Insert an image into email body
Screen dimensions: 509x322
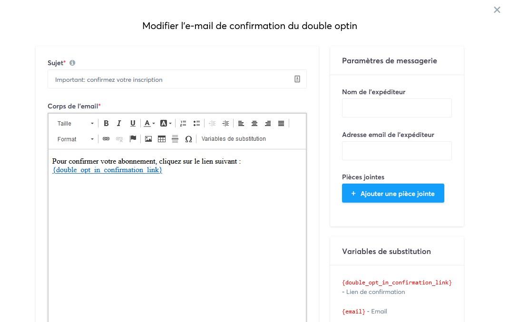[x=148, y=139]
